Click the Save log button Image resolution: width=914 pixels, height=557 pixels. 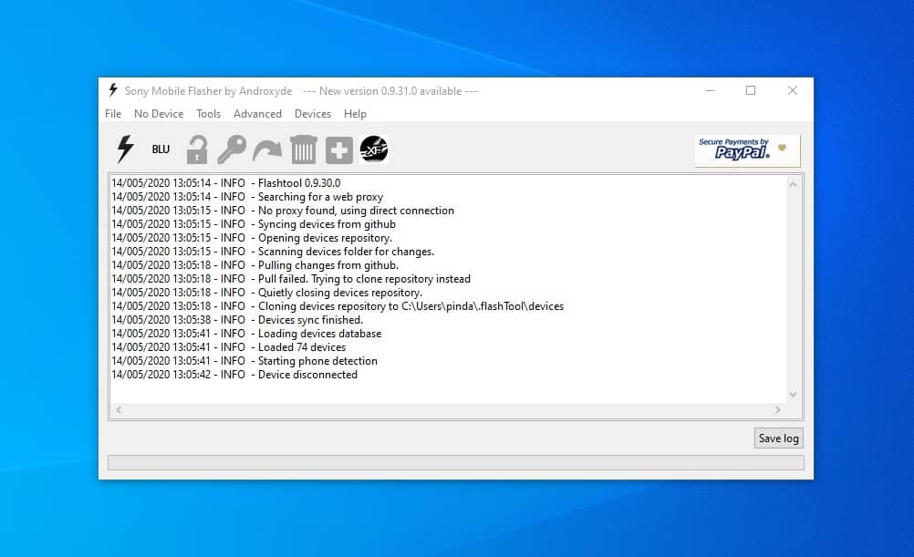point(778,438)
